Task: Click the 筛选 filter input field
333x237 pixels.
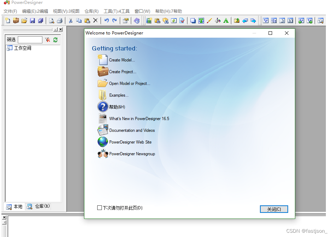Action: [30, 39]
